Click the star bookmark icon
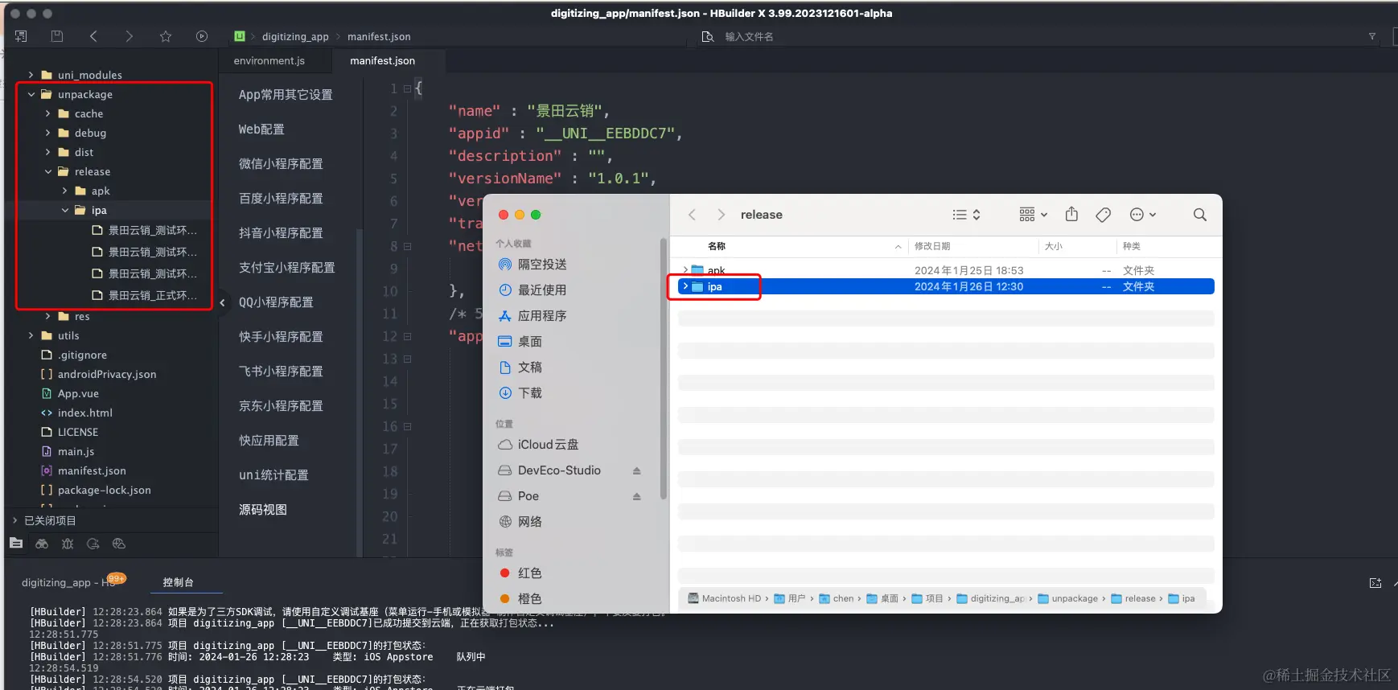1398x690 pixels. pyautogui.click(x=166, y=36)
